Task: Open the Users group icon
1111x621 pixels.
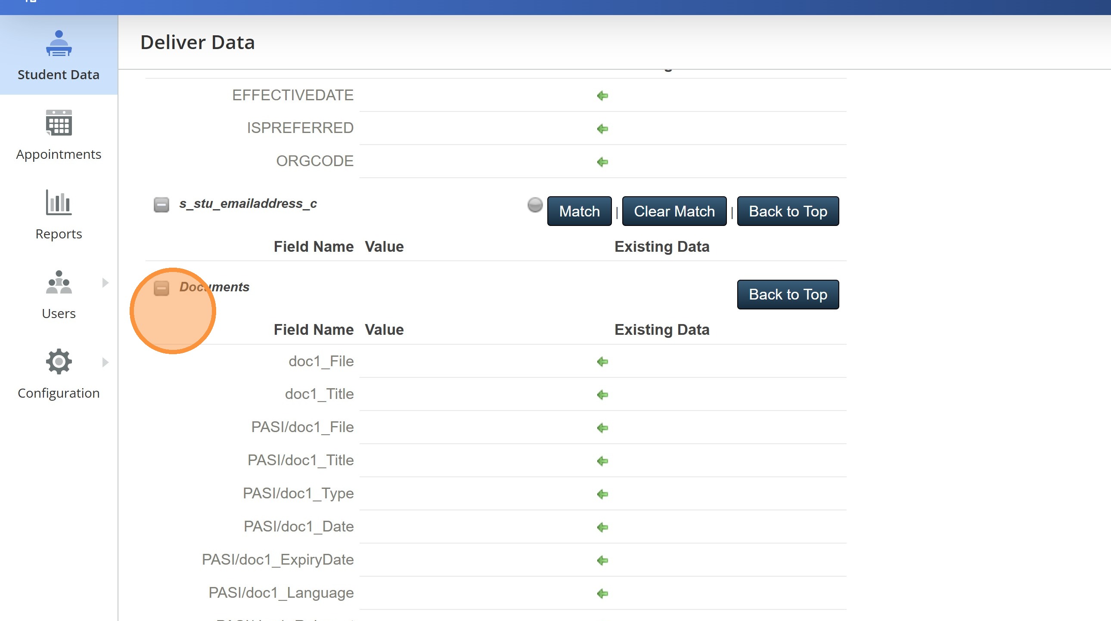Action: click(x=59, y=282)
